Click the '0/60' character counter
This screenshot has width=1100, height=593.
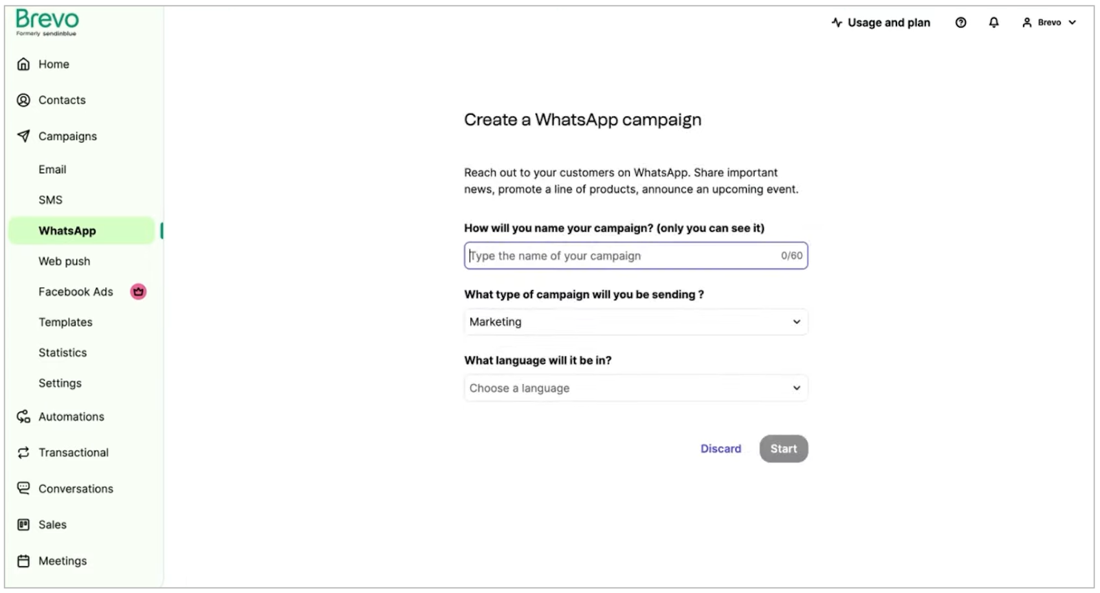pyautogui.click(x=791, y=256)
